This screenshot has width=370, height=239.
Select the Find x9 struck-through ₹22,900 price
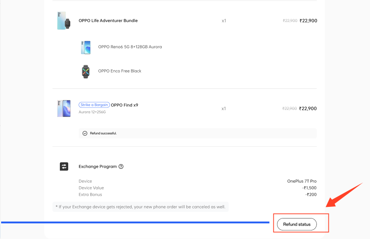coord(289,108)
